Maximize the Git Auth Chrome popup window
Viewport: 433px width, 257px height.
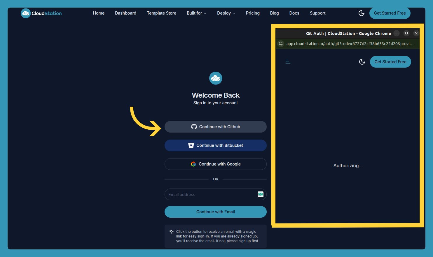(406, 33)
